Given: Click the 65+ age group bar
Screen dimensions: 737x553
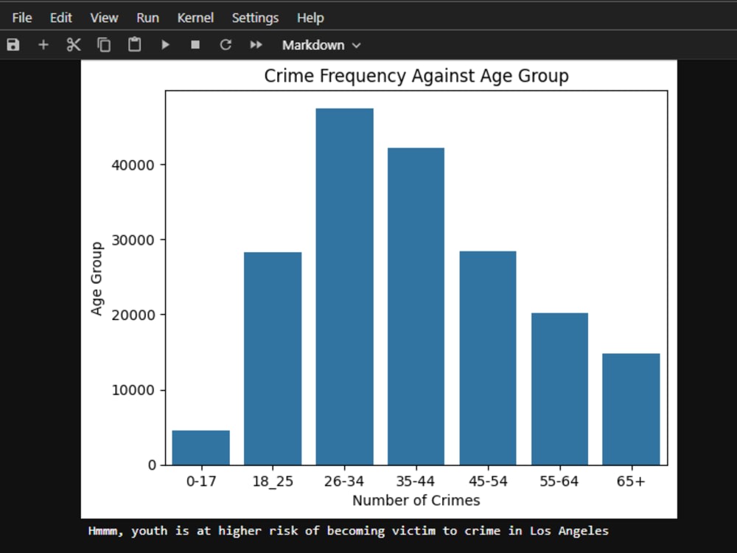Looking at the screenshot, I should pos(632,409).
